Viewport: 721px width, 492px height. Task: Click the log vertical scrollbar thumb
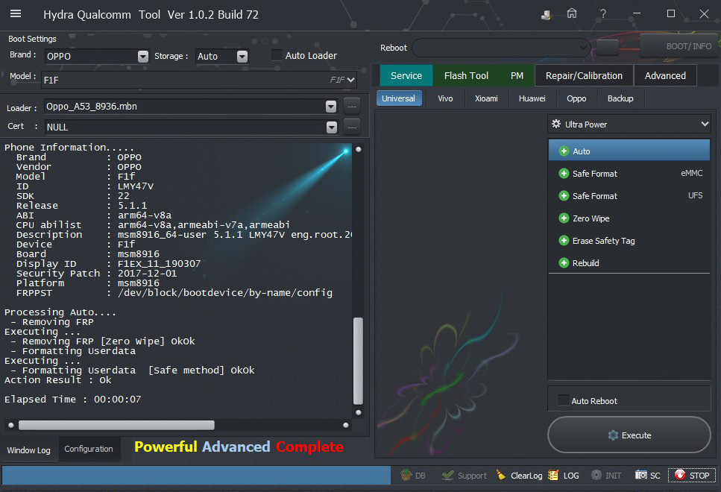358,361
